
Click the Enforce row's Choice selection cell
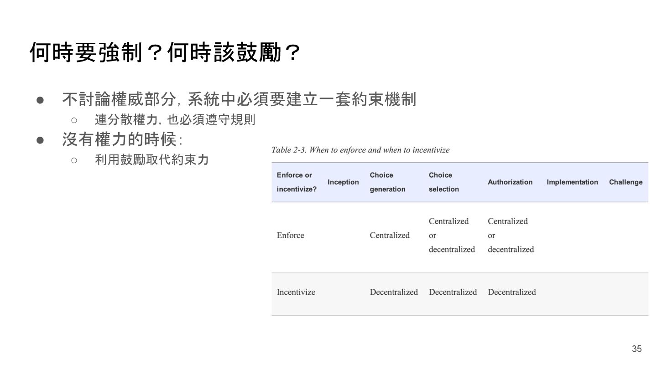point(452,235)
